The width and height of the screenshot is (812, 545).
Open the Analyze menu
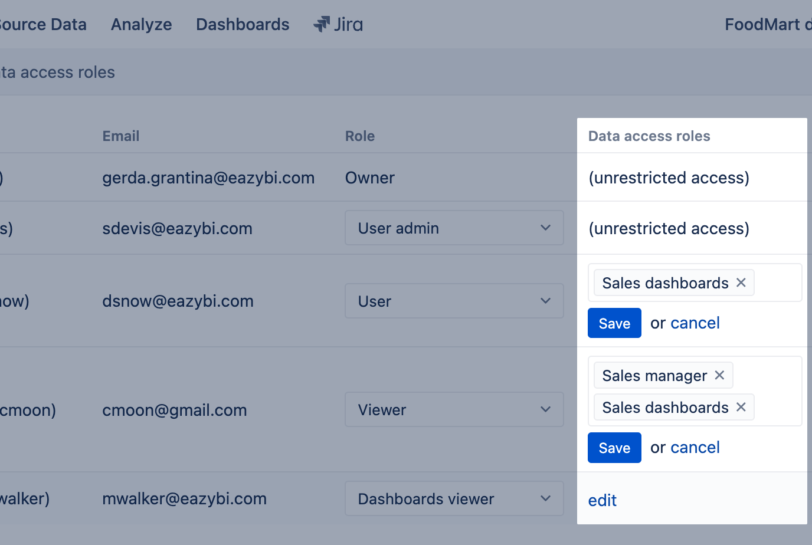141,24
